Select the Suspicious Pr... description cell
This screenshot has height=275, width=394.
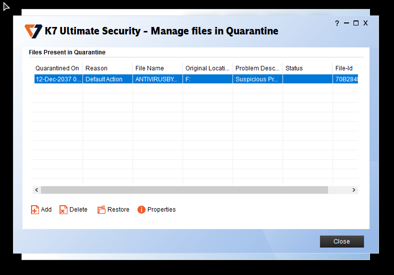tap(257, 79)
